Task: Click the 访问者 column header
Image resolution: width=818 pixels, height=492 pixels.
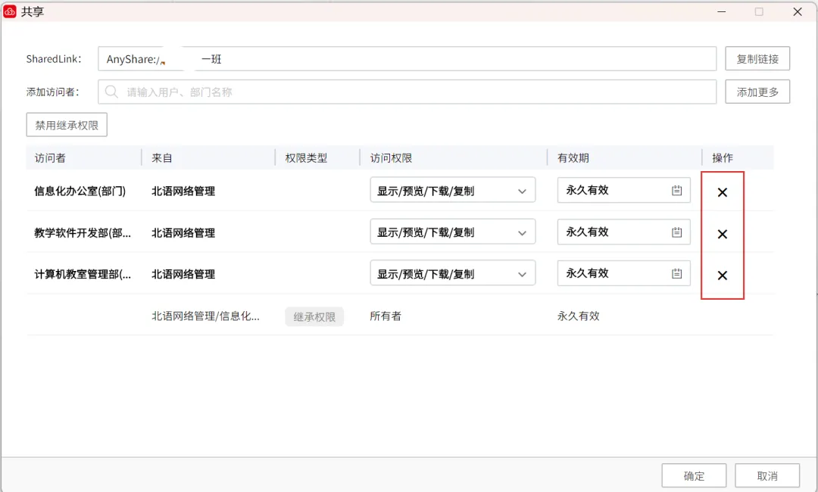Action: click(x=50, y=158)
